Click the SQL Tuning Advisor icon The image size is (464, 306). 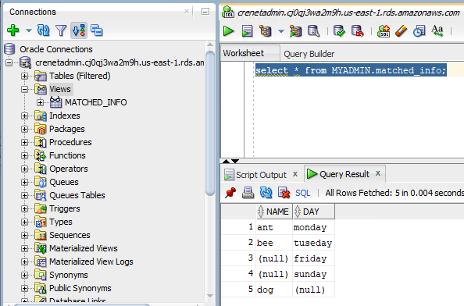[314, 30]
